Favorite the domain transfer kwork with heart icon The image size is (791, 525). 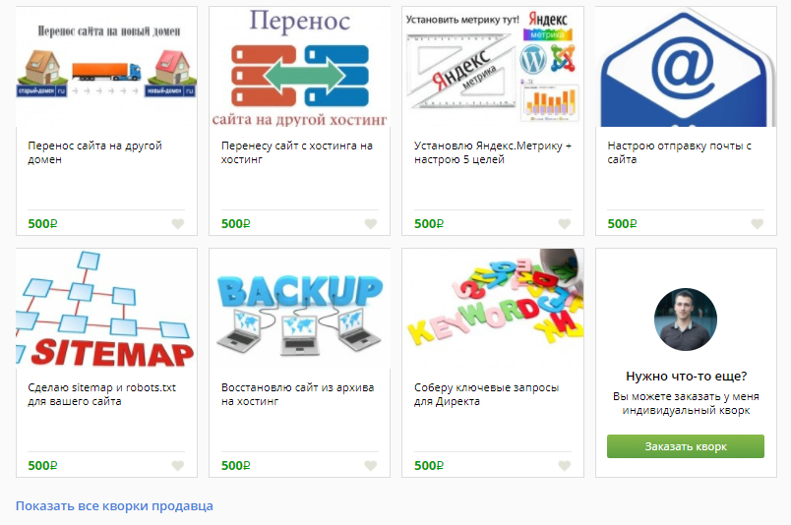177,224
